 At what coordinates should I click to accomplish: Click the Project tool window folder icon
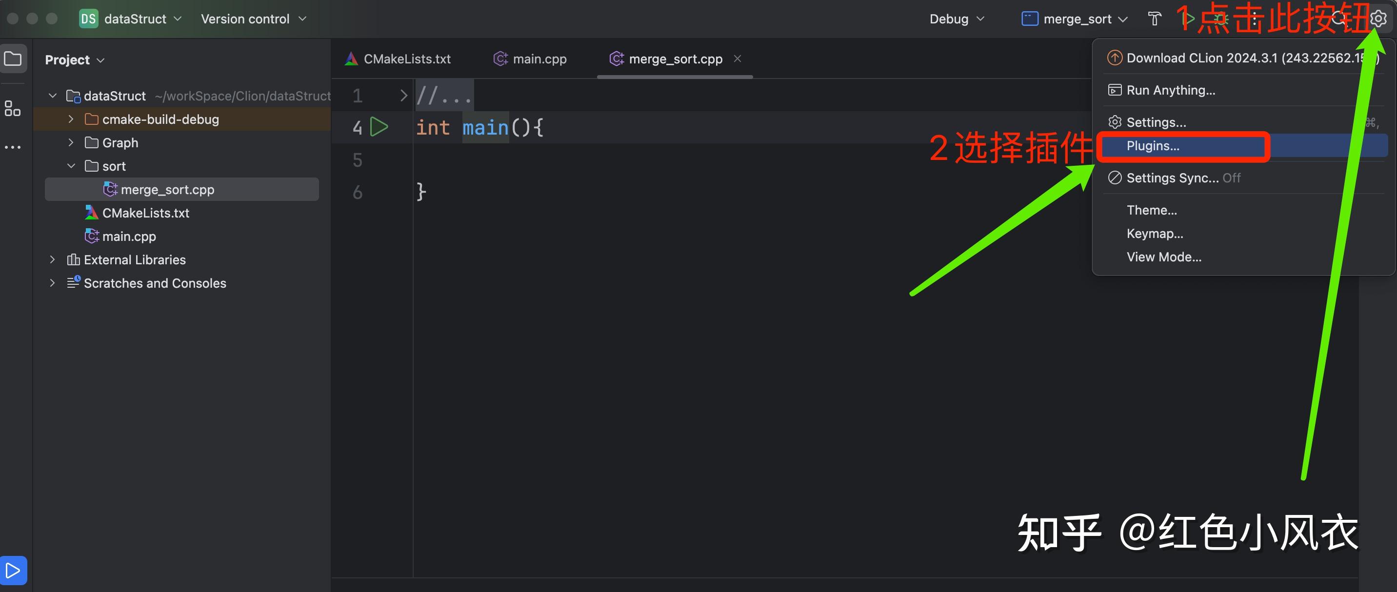13,59
